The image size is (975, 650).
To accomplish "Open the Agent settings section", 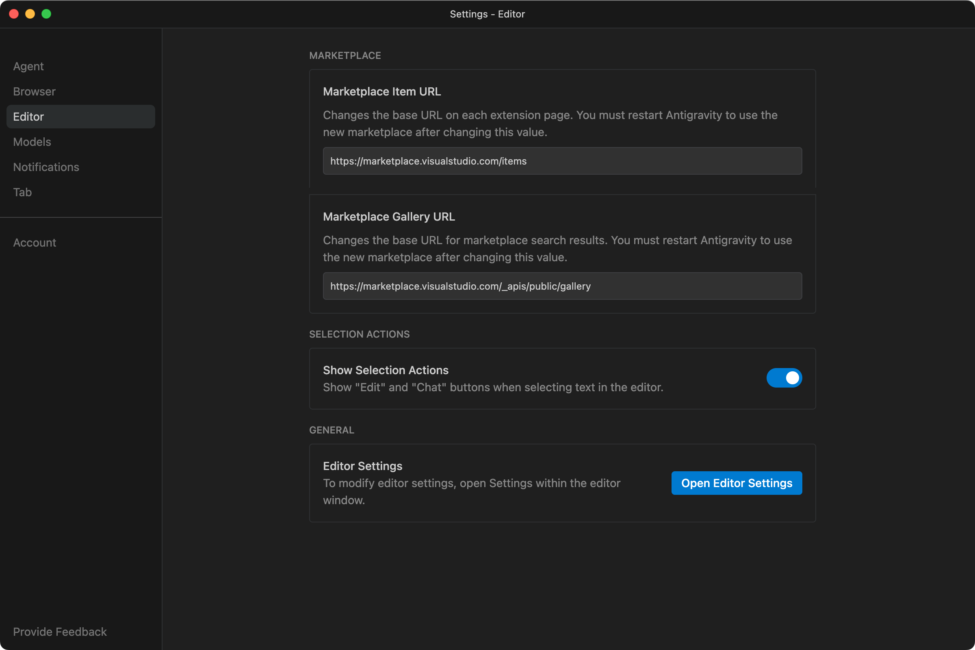I will pyautogui.click(x=28, y=66).
